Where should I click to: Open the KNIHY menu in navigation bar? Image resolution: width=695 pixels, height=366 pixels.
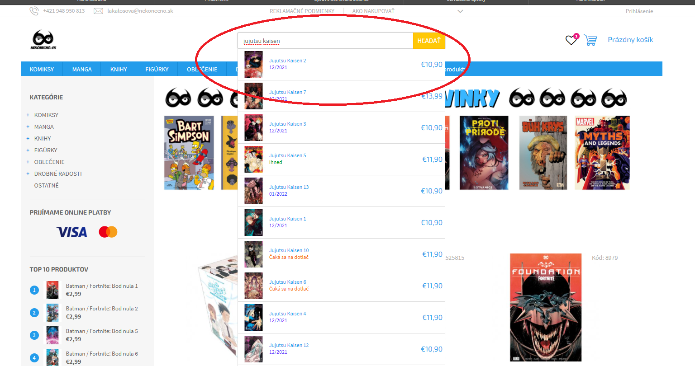[x=119, y=69]
